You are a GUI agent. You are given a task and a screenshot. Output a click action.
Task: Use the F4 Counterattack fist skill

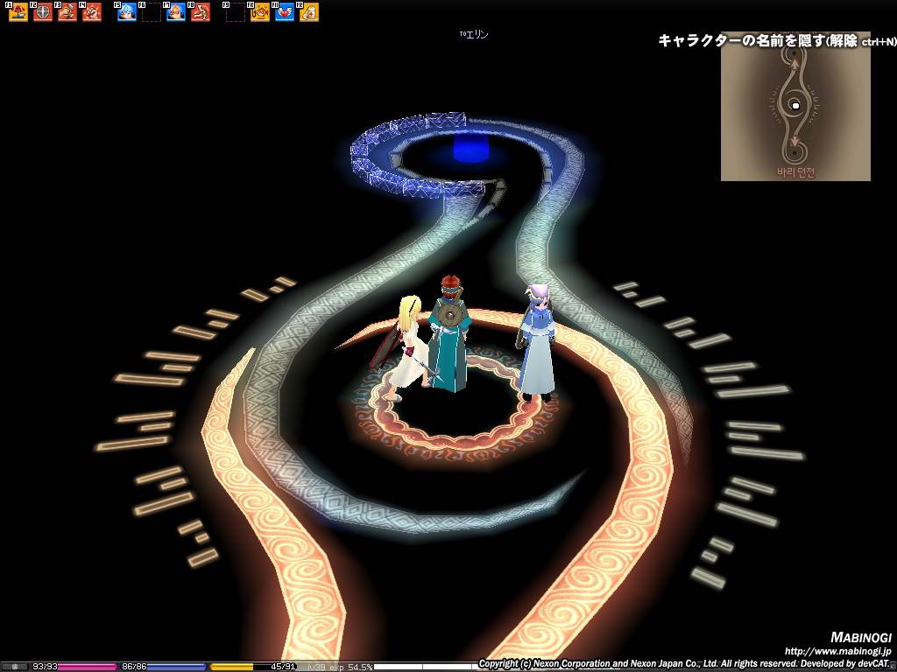click(91, 12)
